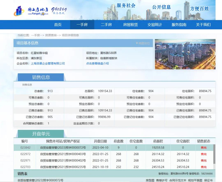Select the row numbered 022972
Image resolution: width=222 pixels, height=182 pixels.
pos(25,154)
